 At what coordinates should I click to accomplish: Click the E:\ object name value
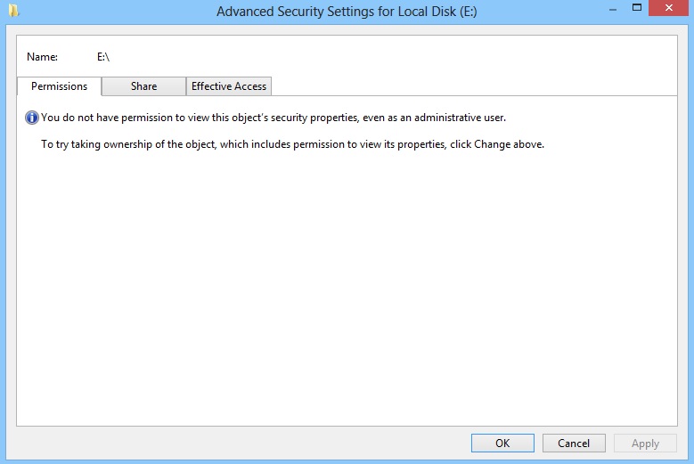103,57
